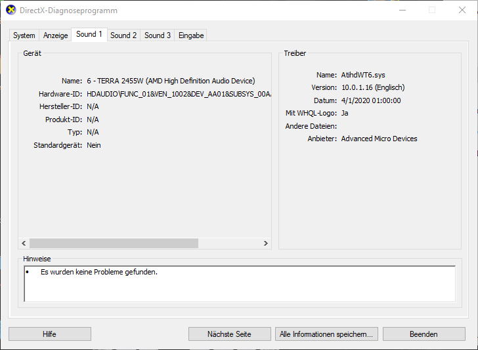The image size is (478, 350).
Task: Click the horizontal scrollbar thumb in Gerät
Action: click(x=114, y=243)
